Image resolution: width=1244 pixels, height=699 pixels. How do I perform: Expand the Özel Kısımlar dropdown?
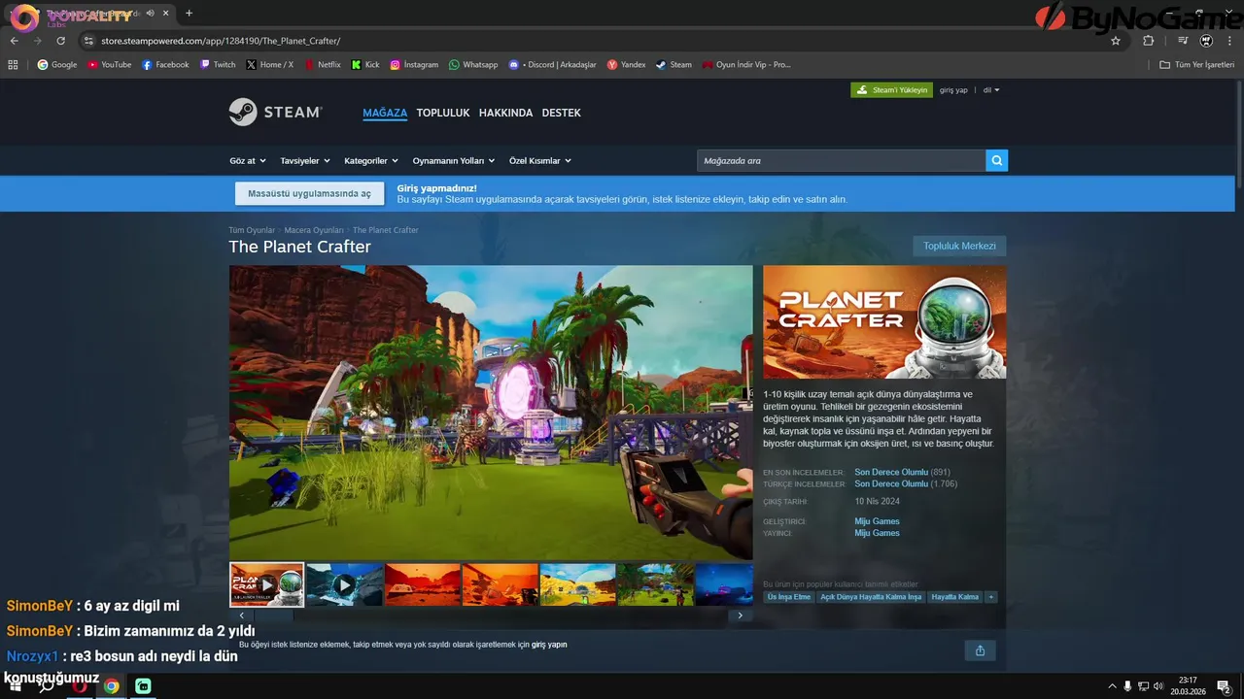point(540,161)
